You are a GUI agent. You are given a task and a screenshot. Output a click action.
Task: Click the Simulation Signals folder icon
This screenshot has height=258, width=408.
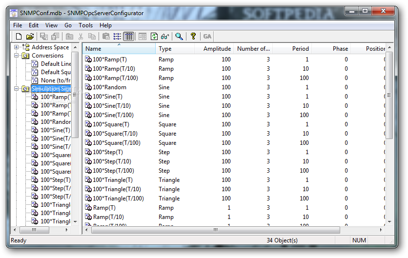coord(25,89)
